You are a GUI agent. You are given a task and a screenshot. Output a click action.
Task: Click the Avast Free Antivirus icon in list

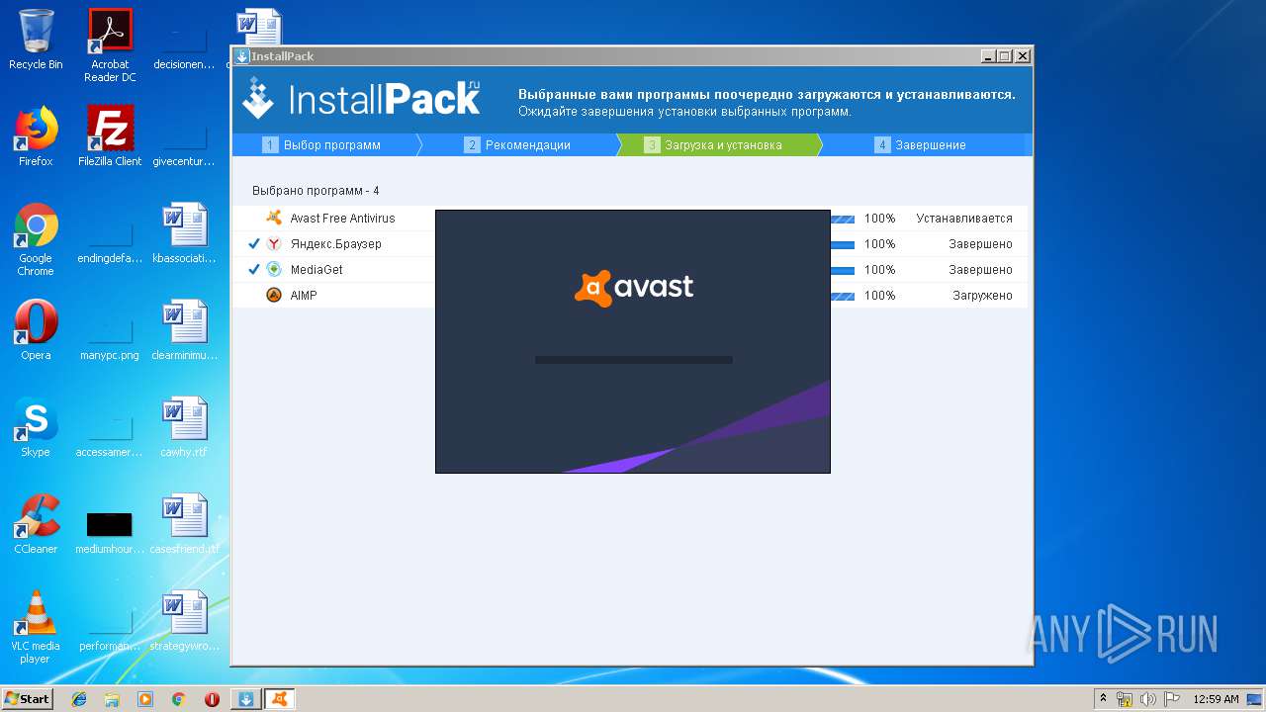pos(274,218)
